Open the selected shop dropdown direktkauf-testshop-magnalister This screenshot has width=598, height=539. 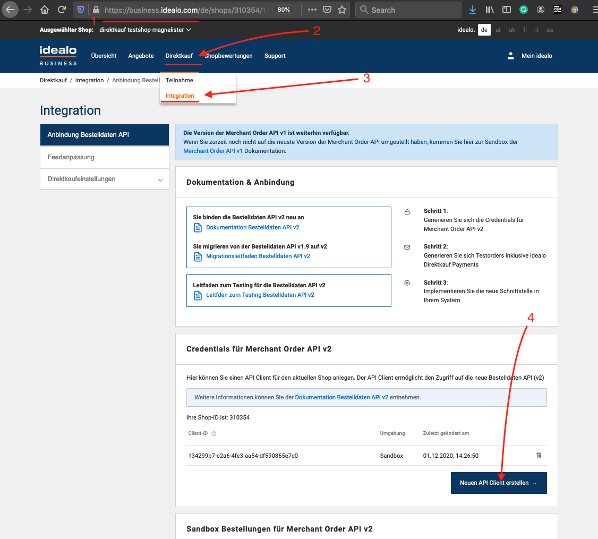[145, 30]
